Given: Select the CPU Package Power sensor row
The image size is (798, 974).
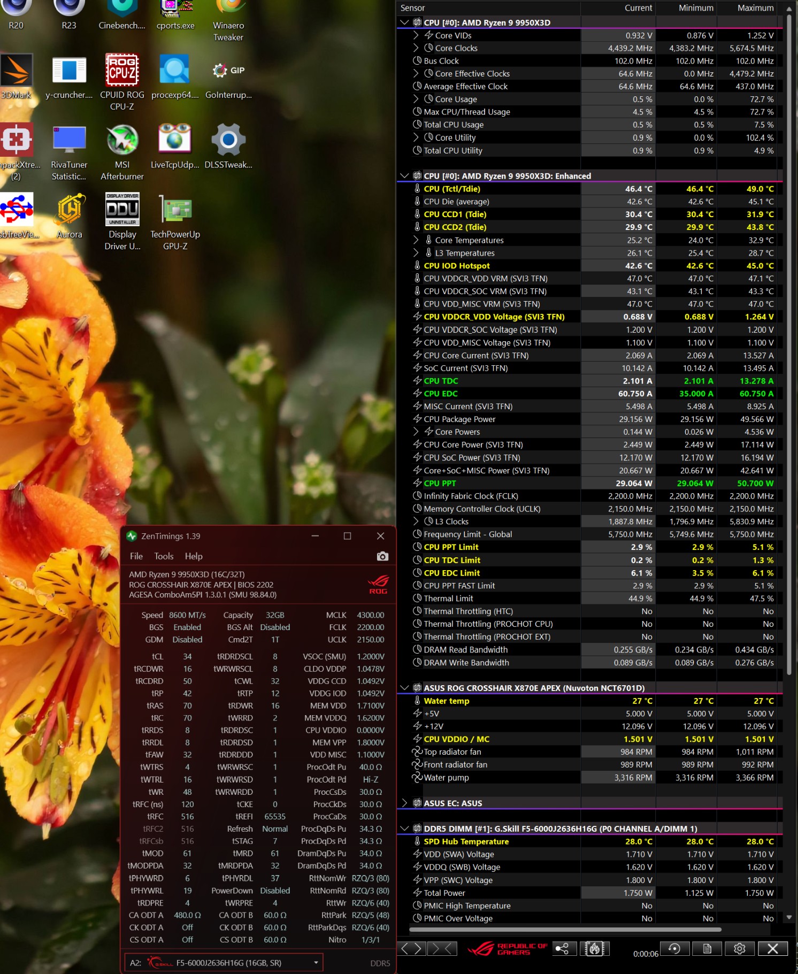Looking at the screenshot, I should 590,419.
